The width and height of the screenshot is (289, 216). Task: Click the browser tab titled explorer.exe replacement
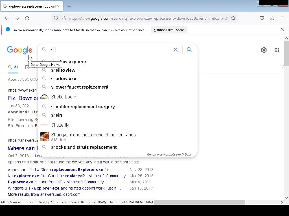pos(32,6)
